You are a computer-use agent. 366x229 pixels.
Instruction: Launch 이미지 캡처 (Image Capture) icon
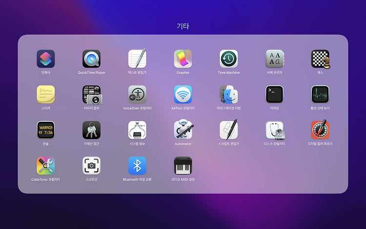92,94
